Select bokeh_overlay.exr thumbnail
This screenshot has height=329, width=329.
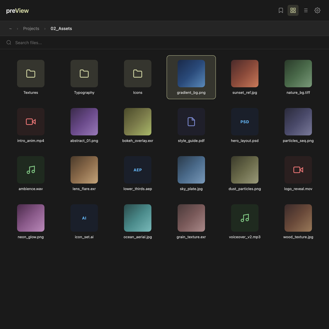pyautogui.click(x=138, y=122)
